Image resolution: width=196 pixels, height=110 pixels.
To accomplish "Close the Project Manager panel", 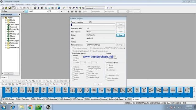I will [19, 15].
